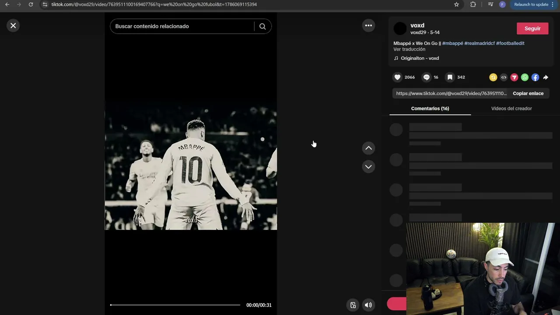The image size is (560, 315).
Task: Click the search magnifier icon
Action: [262, 26]
